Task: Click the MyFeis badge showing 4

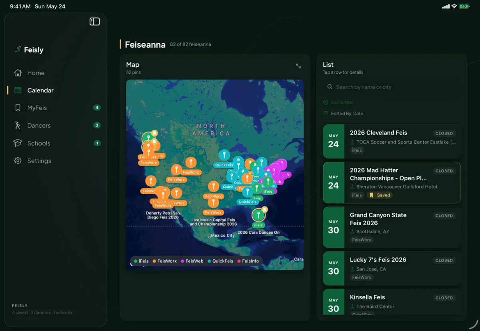Action: (97, 108)
